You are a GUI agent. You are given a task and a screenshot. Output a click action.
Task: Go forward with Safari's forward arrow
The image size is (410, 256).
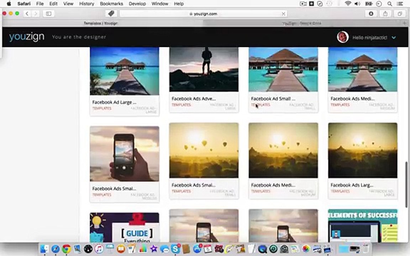click(36, 14)
